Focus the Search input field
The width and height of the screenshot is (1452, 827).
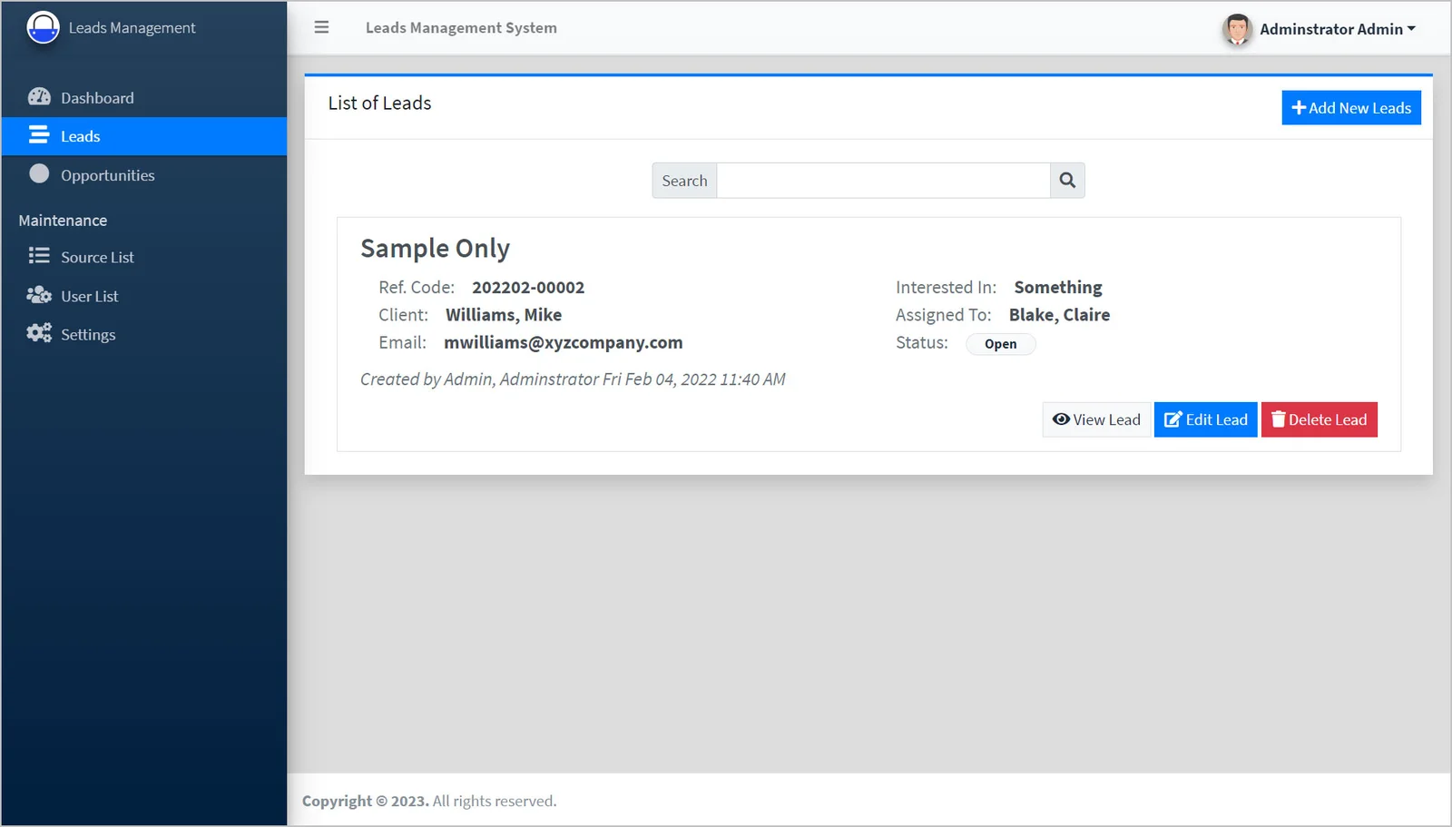click(x=883, y=181)
